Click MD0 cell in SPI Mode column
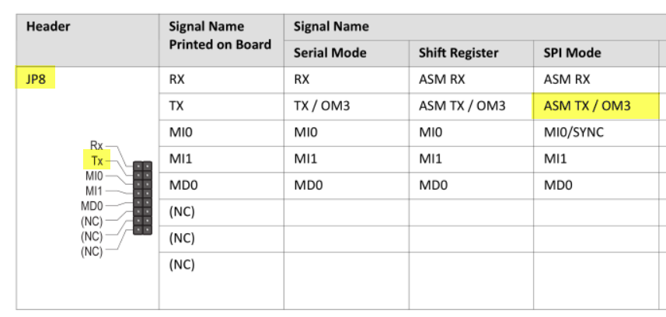666x317 pixels. [558, 185]
